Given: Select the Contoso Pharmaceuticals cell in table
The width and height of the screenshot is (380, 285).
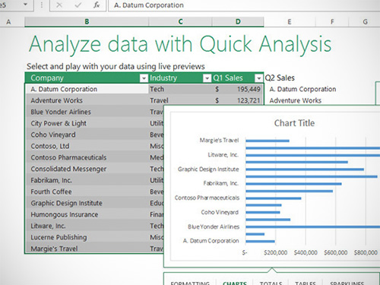Looking at the screenshot, I should click(x=87, y=157).
